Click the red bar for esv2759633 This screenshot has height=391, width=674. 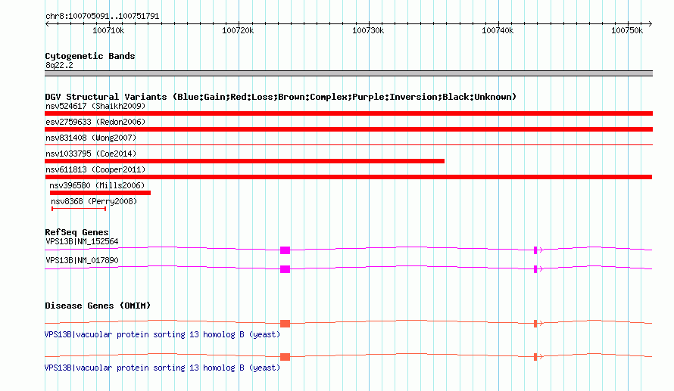tap(348, 129)
